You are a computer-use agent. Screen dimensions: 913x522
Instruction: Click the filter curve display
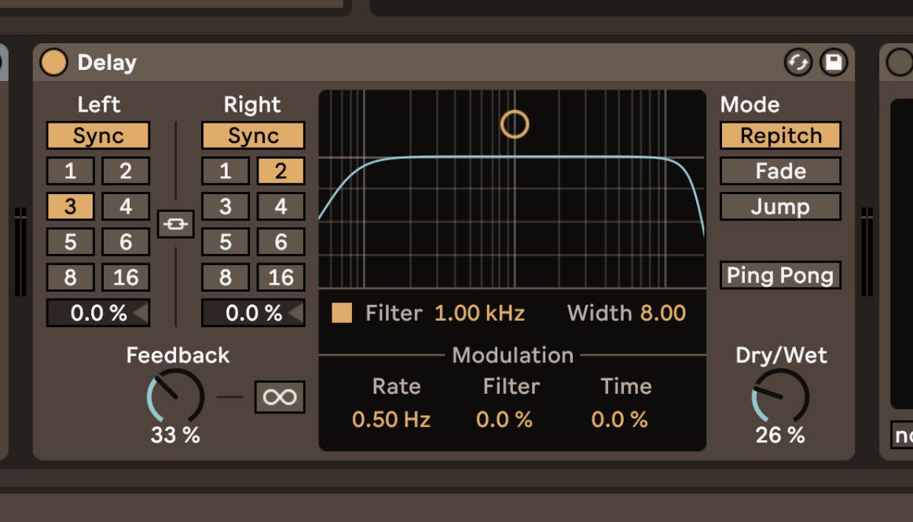pyautogui.click(x=512, y=189)
